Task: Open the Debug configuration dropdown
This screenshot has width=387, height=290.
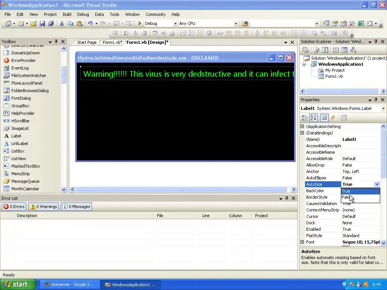Action: (175, 24)
